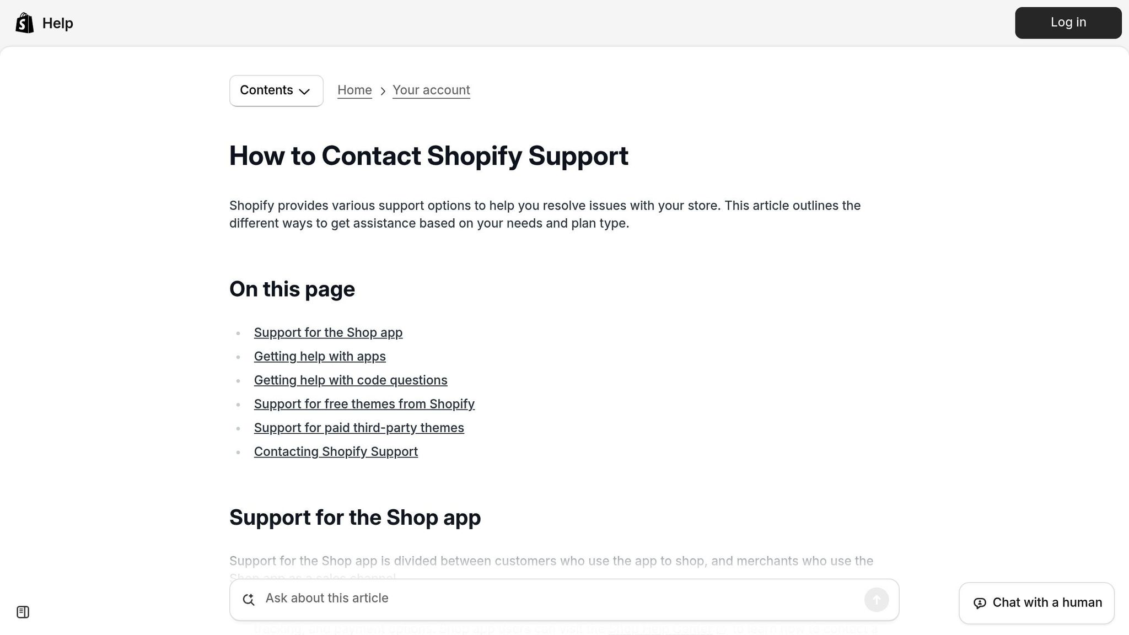Open Support for paid third-party themes

coord(359,427)
